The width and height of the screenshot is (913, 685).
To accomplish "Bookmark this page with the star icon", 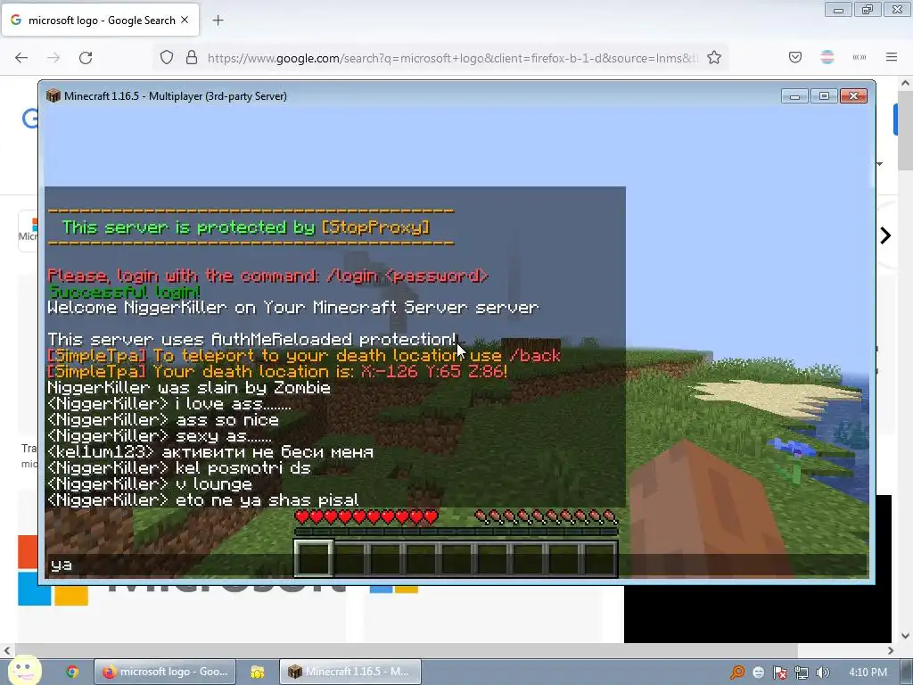I will point(714,57).
